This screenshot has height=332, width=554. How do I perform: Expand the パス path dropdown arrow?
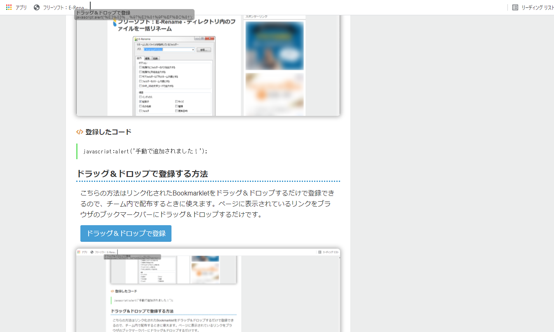(193, 49)
